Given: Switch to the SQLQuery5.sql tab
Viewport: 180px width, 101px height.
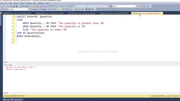Looking at the screenshot, I should [17, 13].
